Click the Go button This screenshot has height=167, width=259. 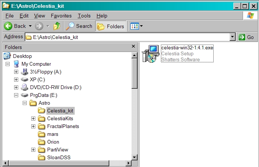[x=246, y=37]
